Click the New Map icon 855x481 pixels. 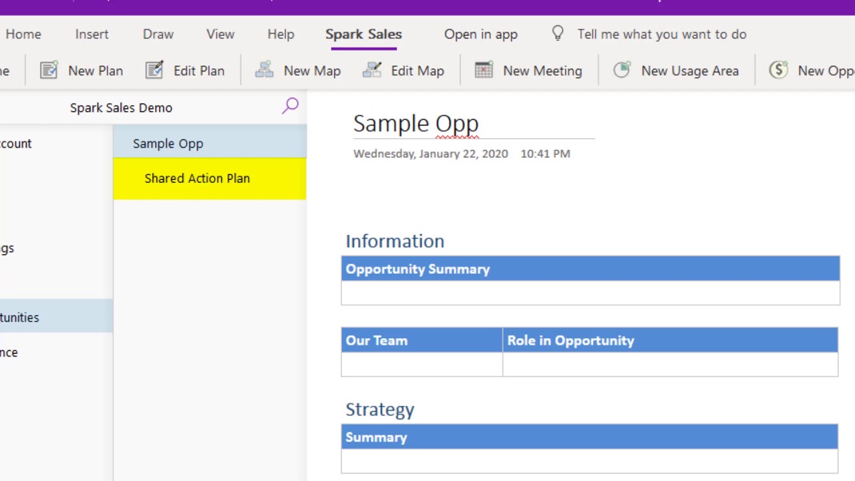point(265,70)
